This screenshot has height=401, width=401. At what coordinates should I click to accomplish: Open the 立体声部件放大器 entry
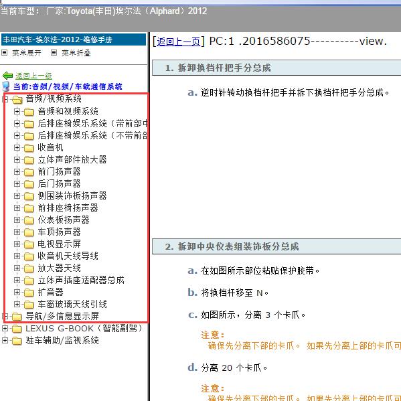coord(72,159)
